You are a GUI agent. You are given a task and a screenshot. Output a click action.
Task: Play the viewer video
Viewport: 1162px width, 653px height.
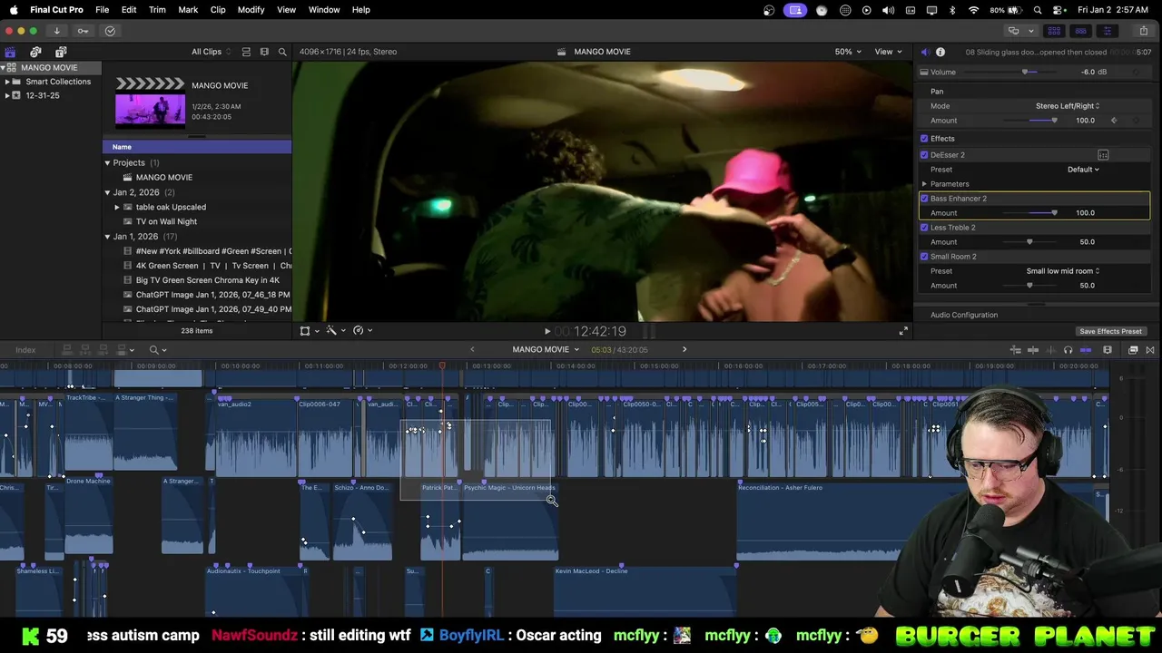point(547,331)
